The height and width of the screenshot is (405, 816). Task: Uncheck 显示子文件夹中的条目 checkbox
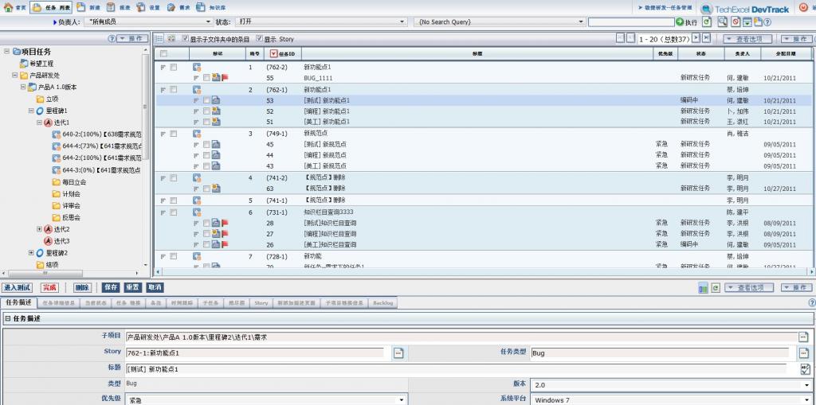[185, 39]
